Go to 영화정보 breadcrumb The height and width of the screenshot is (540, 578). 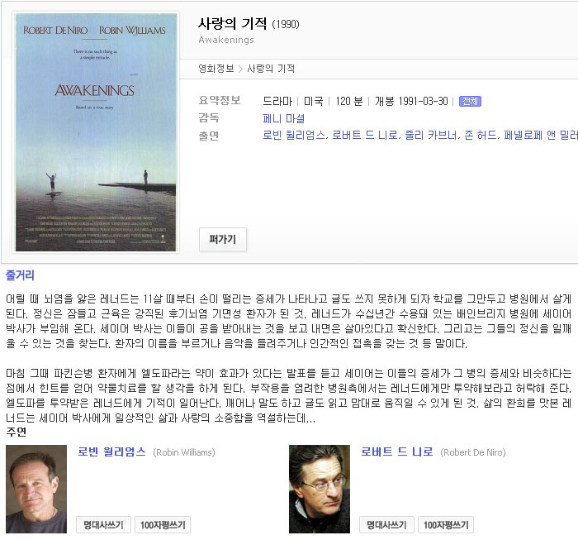[216, 69]
